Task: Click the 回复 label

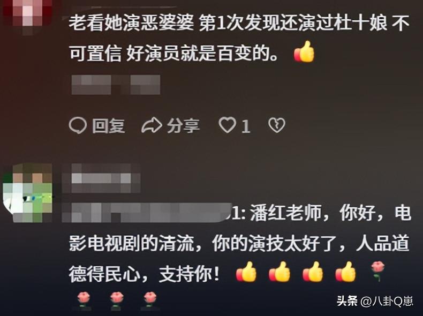Action: [109, 126]
